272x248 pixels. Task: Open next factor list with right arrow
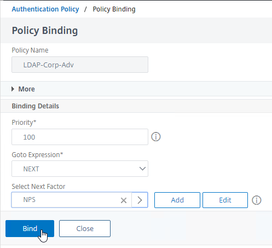pos(140,200)
